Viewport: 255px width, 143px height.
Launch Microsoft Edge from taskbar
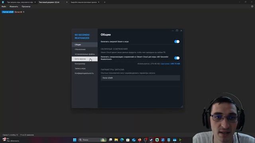[x=122, y=140]
